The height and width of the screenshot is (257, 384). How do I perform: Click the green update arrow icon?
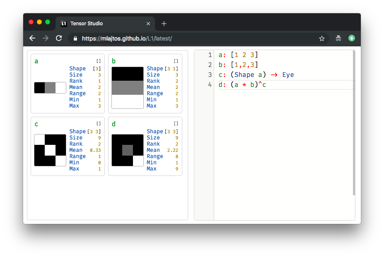(x=352, y=38)
